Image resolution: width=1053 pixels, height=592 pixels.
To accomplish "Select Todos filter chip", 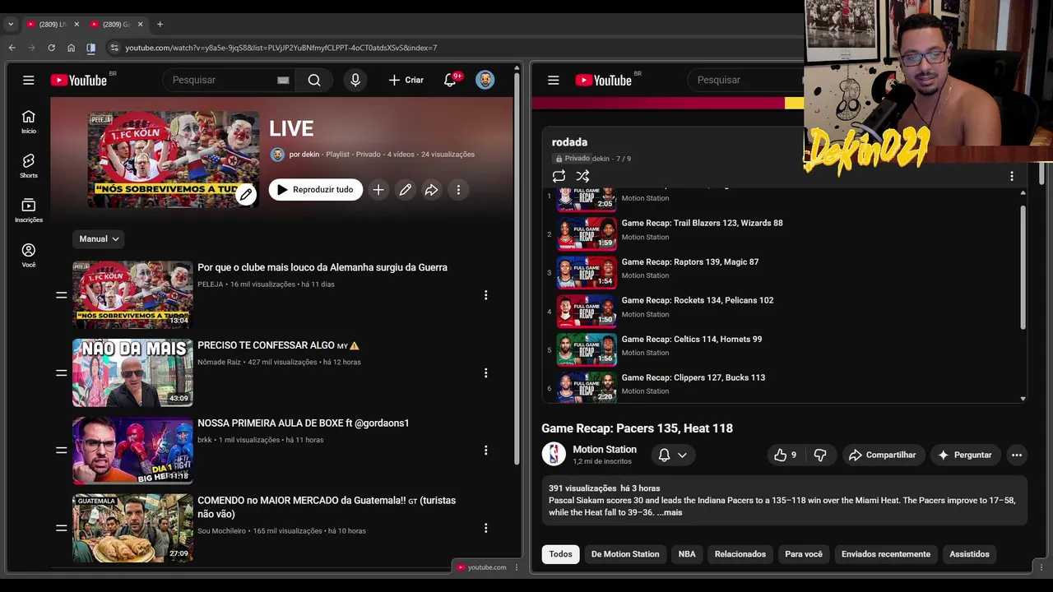I will (561, 554).
